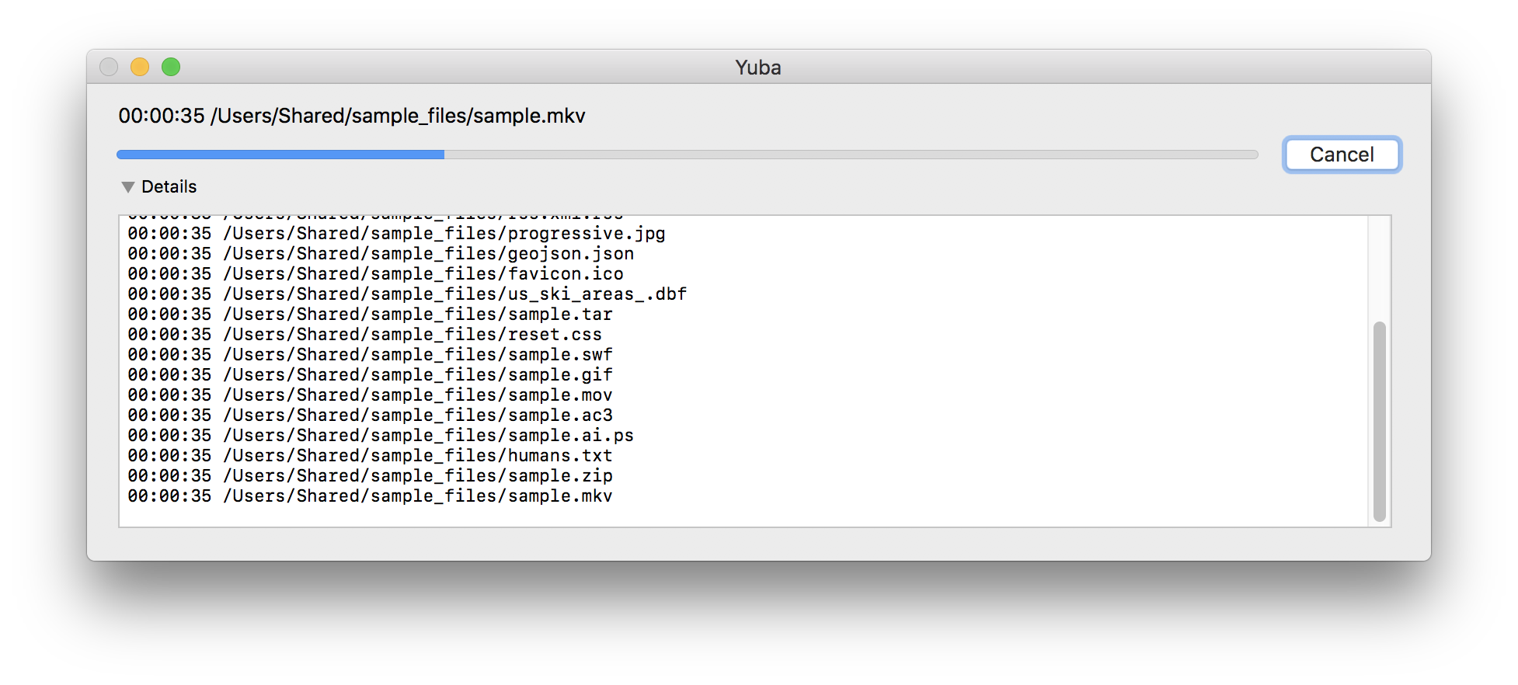Click the Yuba window title
The image size is (1518, 685).
[x=758, y=68]
